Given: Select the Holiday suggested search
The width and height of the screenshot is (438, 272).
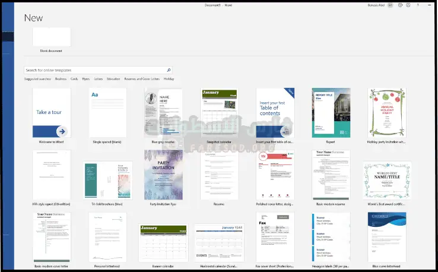Looking at the screenshot, I should (x=169, y=78).
